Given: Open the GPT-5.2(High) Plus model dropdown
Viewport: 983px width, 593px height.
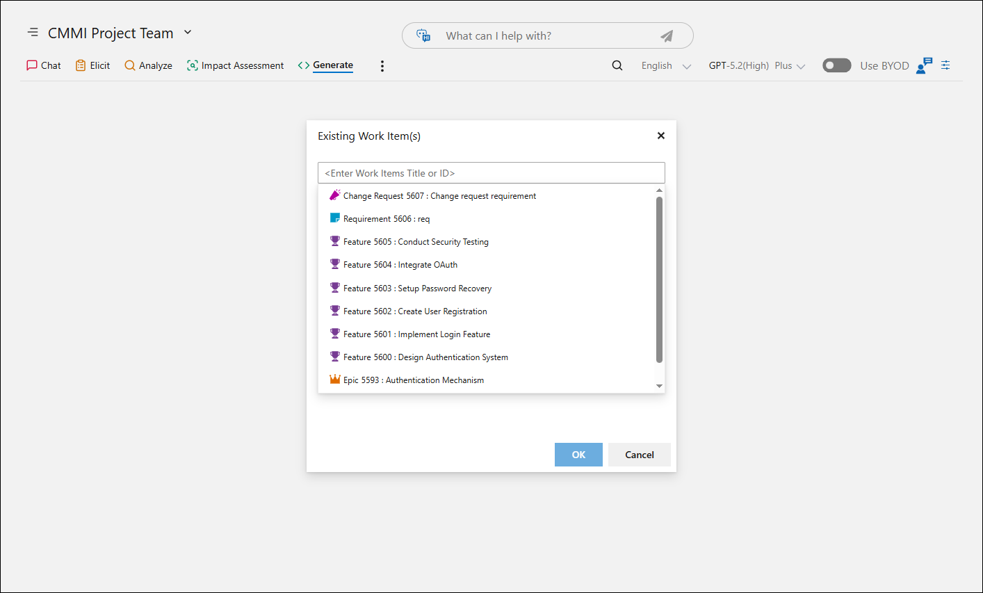Looking at the screenshot, I should coord(757,65).
